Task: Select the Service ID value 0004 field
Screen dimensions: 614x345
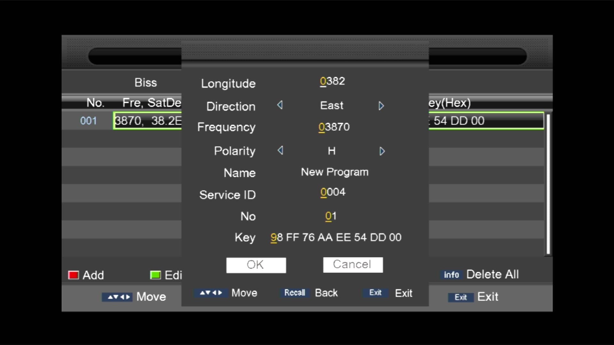Action: (333, 192)
